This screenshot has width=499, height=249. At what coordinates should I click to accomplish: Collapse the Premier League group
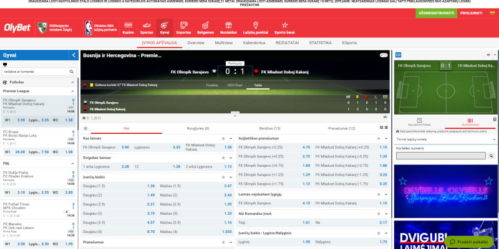pyautogui.click(x=72, y=91)
